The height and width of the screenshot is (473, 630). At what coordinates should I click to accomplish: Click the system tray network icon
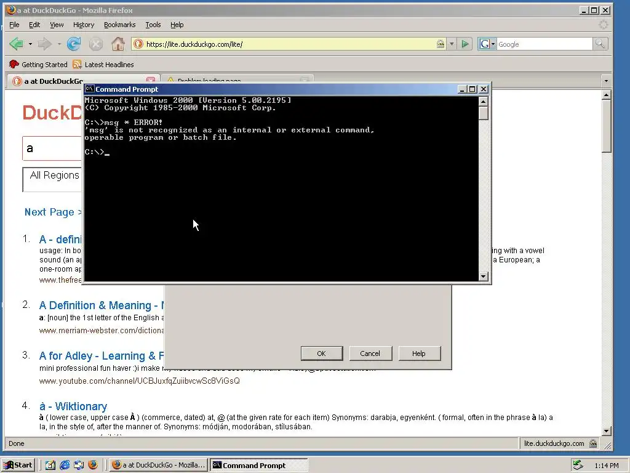point(578,465)
